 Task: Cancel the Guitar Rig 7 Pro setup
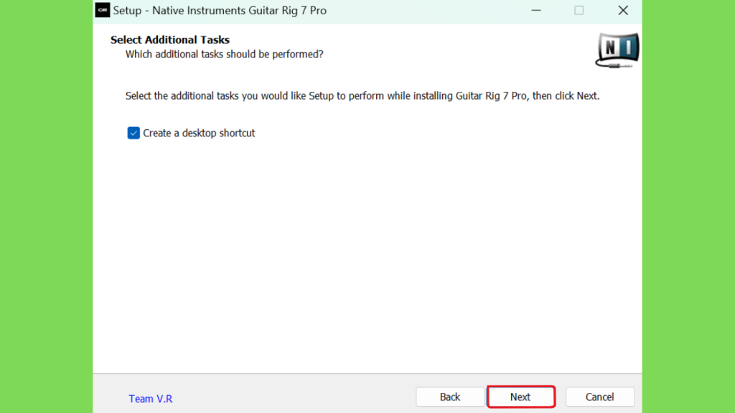click(599, 397)
